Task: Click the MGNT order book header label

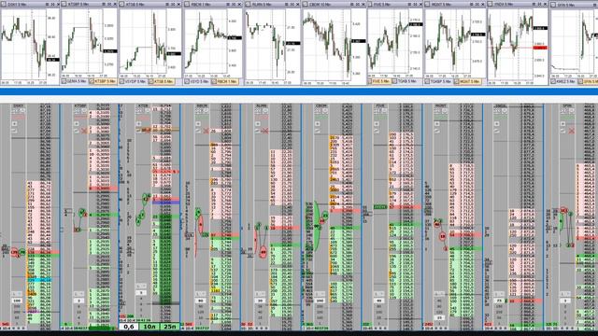Action: (x=440, y=105)
